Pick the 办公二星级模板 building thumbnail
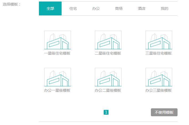This screenshot has width=189, height=125. [108, 77]
